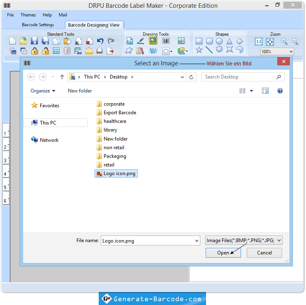Click the books icon in Drawing Tools
Image resolution: width=306 pixels, height=305 pixels.
140,51
